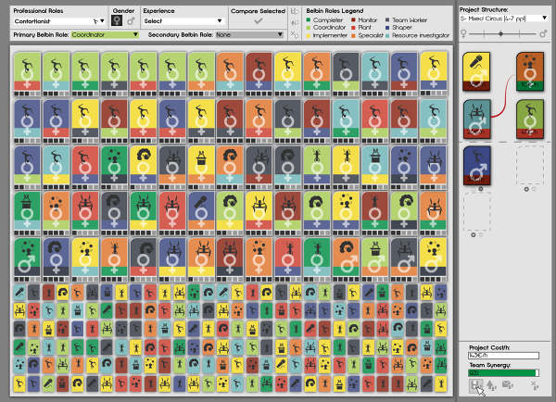The image size is (556, 402).
Task: Select the dark gray contortionist card in top row
Action: [346, 74]
